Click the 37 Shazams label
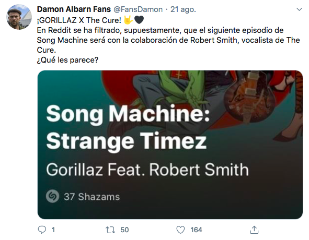Viewport: 309px width, 240px height. coord(92,197)
